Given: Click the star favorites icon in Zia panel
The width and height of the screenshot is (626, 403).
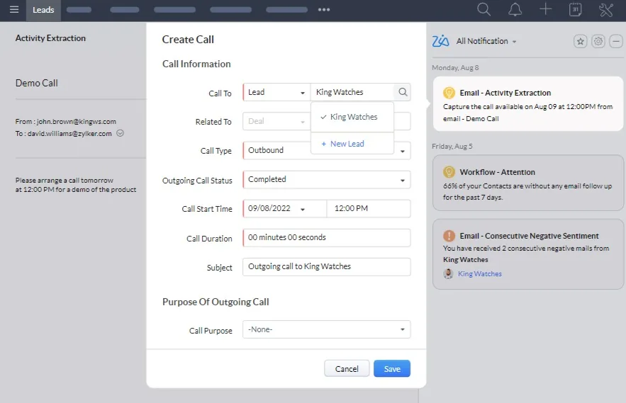Looking at the screenshot, I should (580, 41).
